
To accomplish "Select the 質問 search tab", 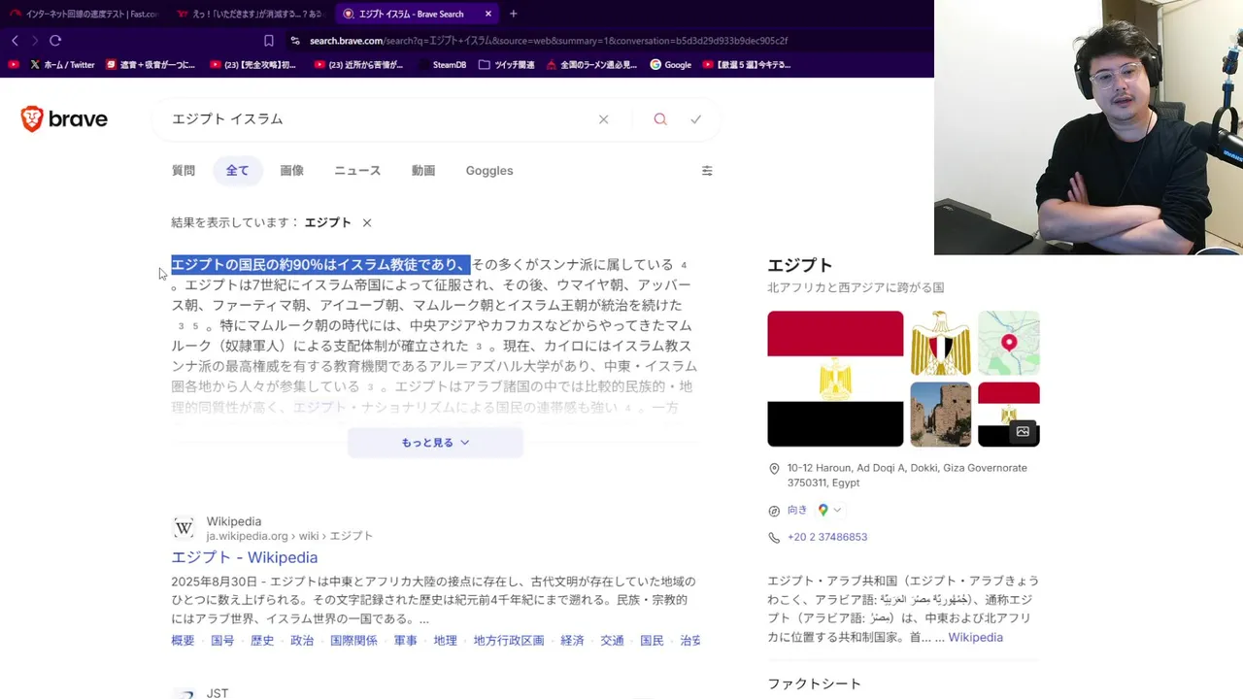I will tap(184, 171).
